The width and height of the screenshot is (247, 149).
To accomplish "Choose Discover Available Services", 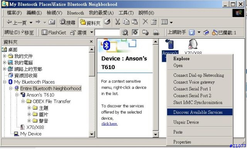I will pyautogui.click(x=200, y=112).
